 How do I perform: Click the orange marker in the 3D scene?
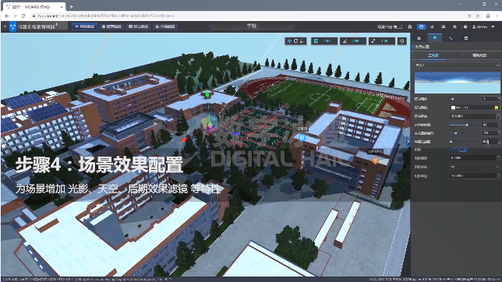[375, 160]
